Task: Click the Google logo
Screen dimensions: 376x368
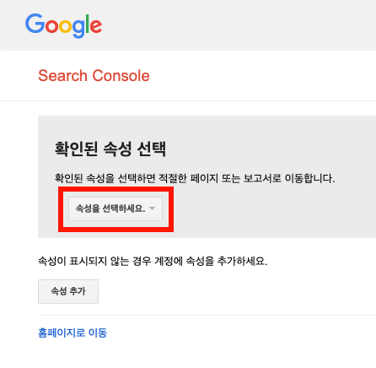Action: [x=63, y=25]
